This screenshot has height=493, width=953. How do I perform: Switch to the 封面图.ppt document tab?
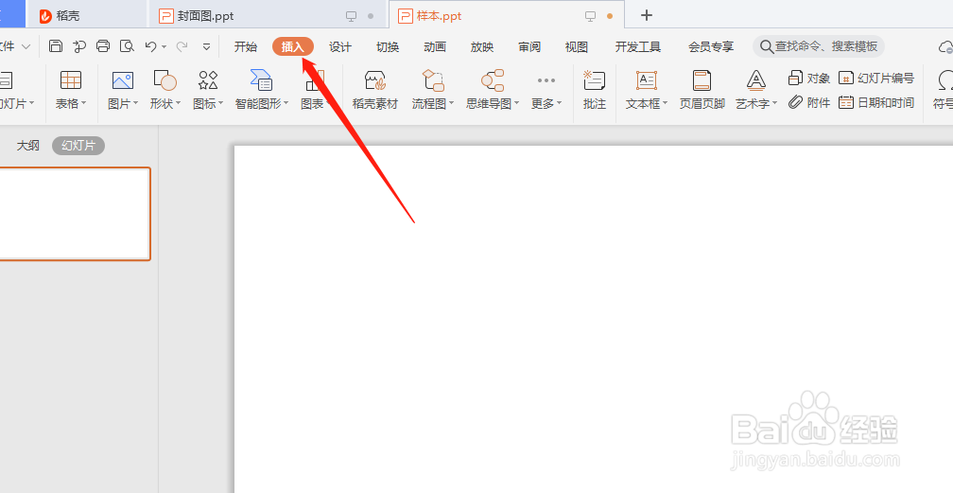click(x=268, y=15)
